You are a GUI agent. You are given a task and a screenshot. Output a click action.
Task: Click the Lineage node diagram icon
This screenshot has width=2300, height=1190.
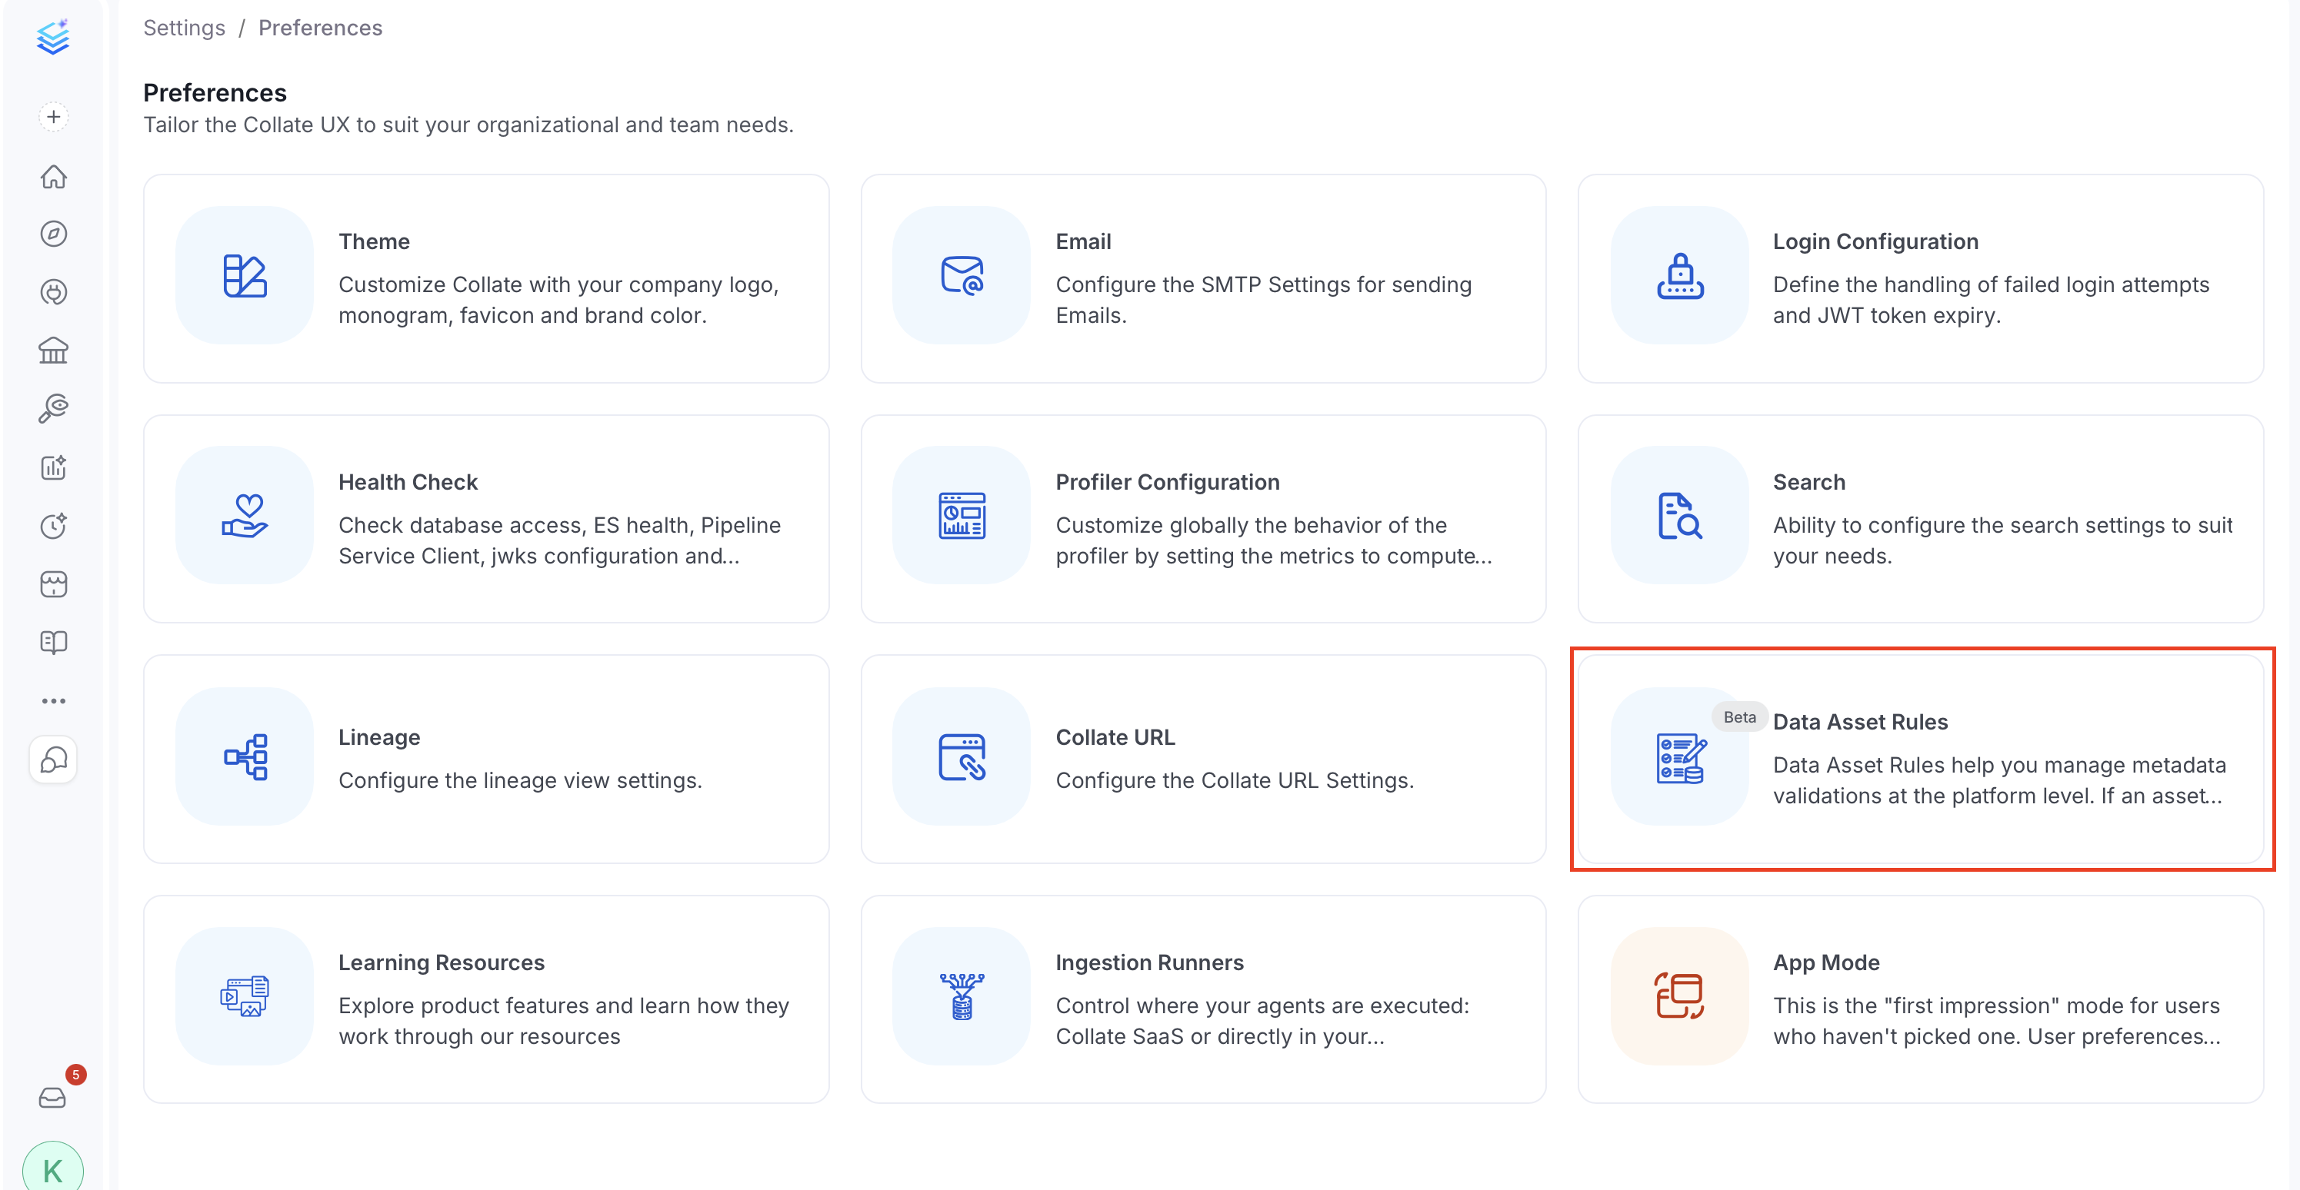point(245,756)
